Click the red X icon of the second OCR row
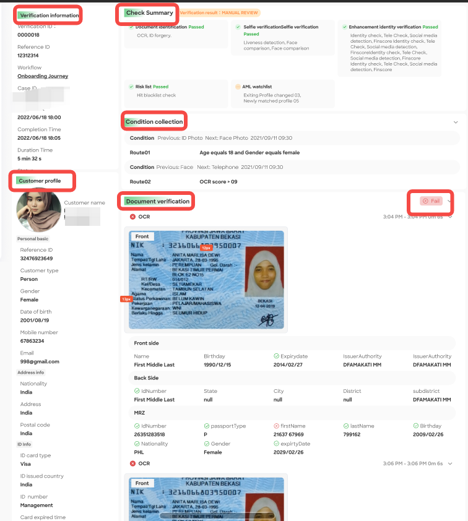 tap(132, 463)
